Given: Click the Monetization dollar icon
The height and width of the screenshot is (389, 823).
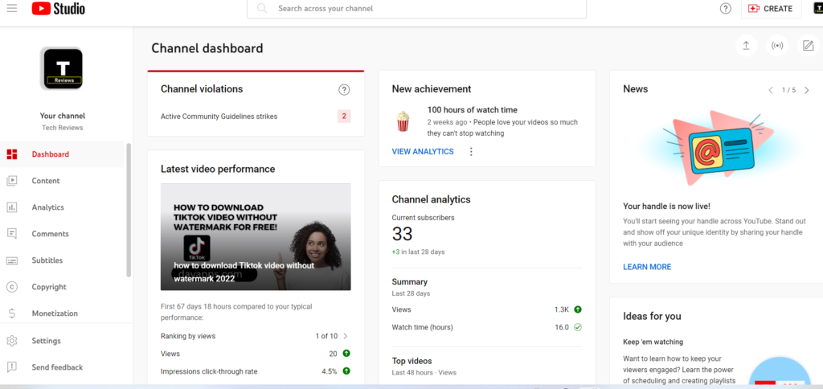Looking at the screenshot, I should pos(11,313).
